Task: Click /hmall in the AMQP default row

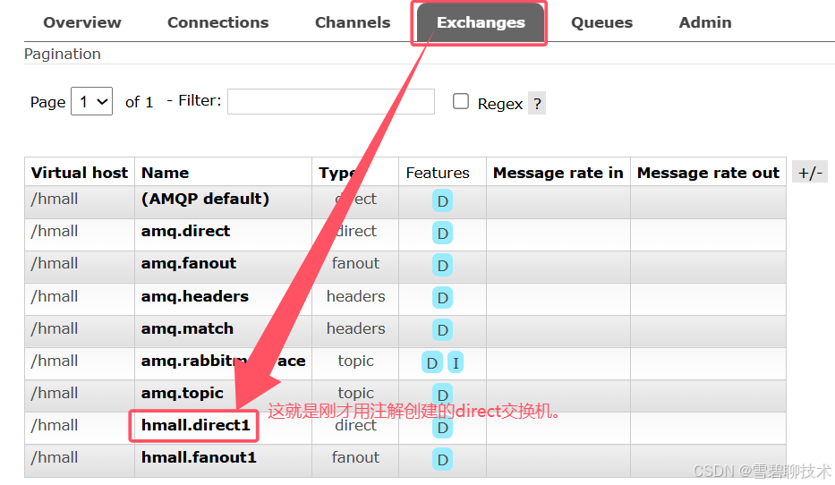Action: [55, 200]
